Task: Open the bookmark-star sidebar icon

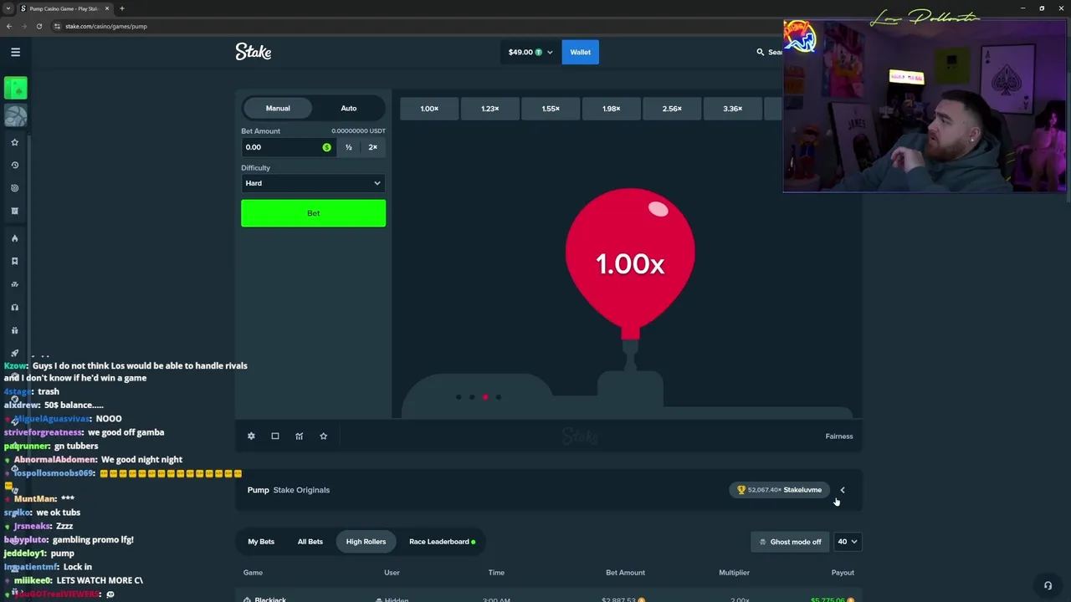Action: click(14, 261)
